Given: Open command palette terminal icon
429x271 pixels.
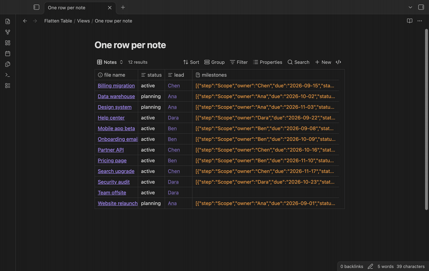Looking at the screenshot, I should pos(8,75).
